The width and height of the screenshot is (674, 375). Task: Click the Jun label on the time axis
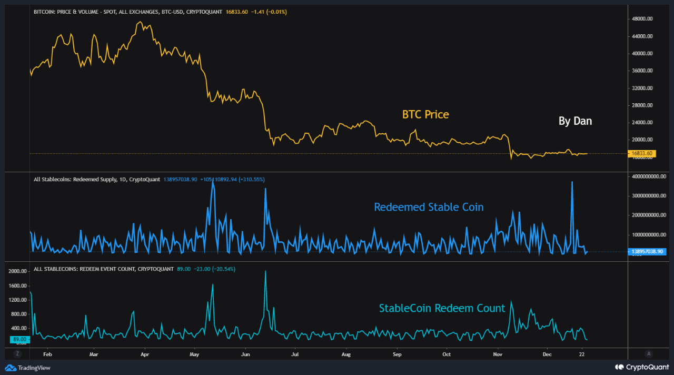(245, 354)
